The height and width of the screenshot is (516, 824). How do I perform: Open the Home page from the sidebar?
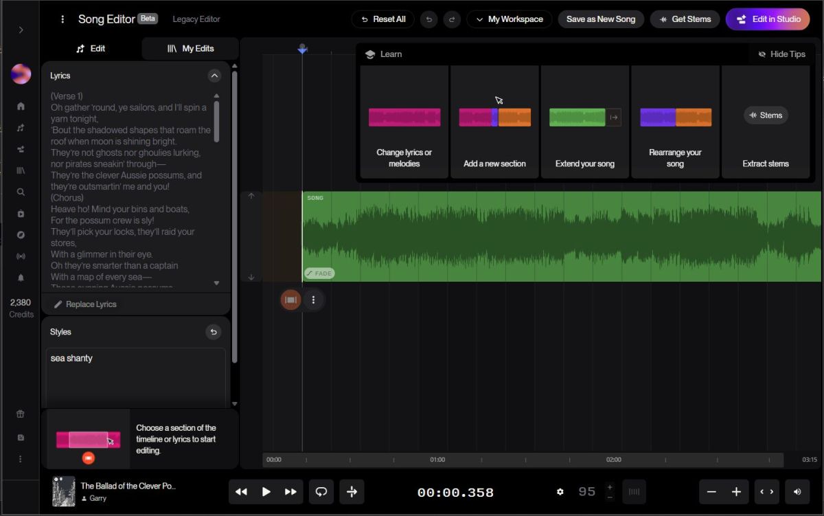click(20, 106)
